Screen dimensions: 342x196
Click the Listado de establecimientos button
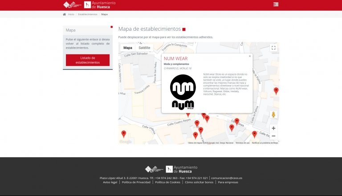pos(88,60)
